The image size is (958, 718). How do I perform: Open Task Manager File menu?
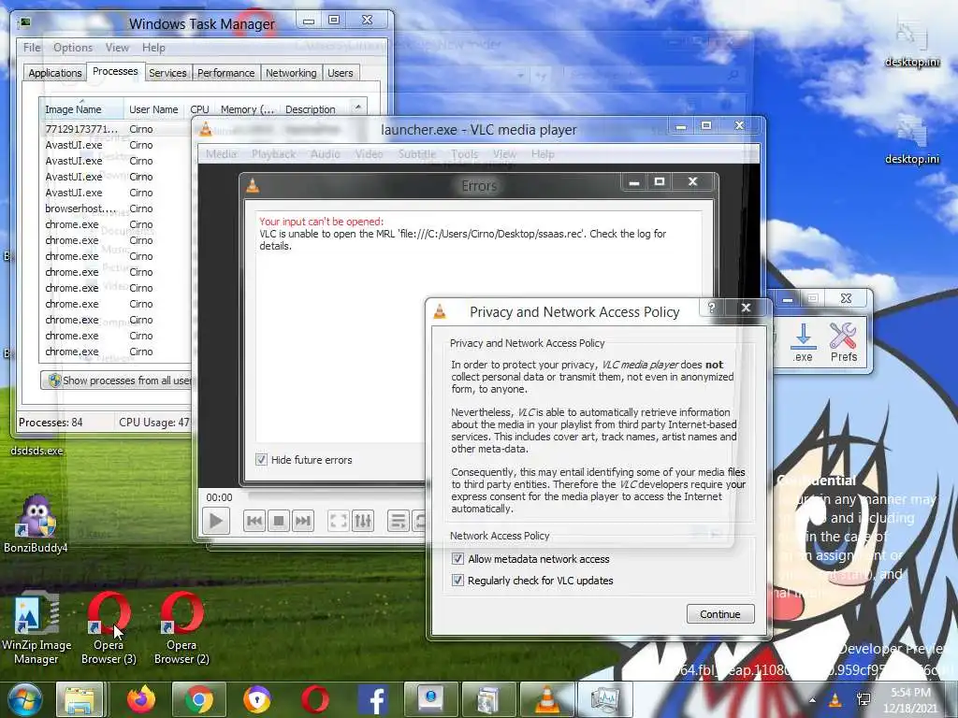(32, 48)
